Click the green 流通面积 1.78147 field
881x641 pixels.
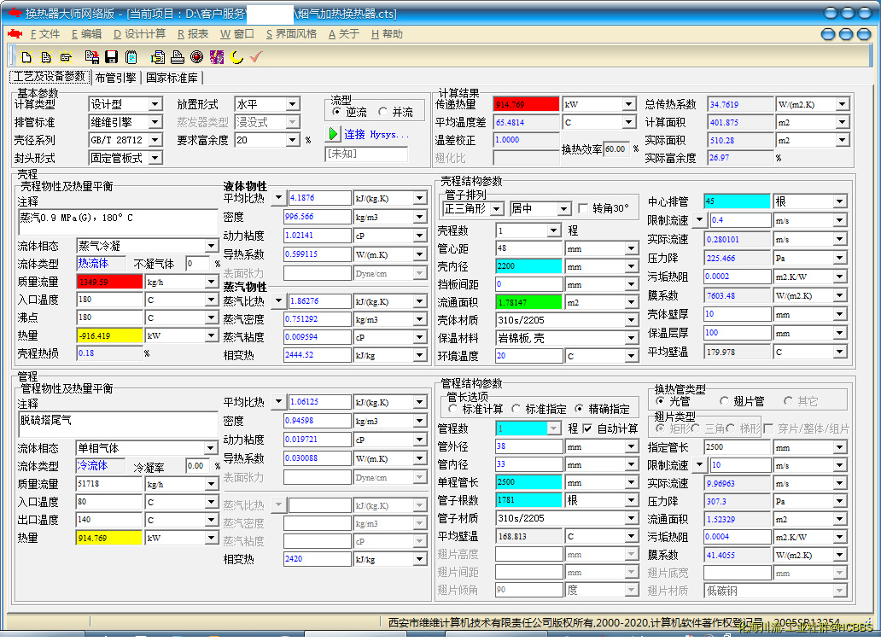point(528,302)
